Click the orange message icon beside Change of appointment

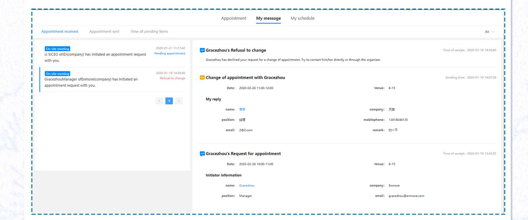point(202,78)
